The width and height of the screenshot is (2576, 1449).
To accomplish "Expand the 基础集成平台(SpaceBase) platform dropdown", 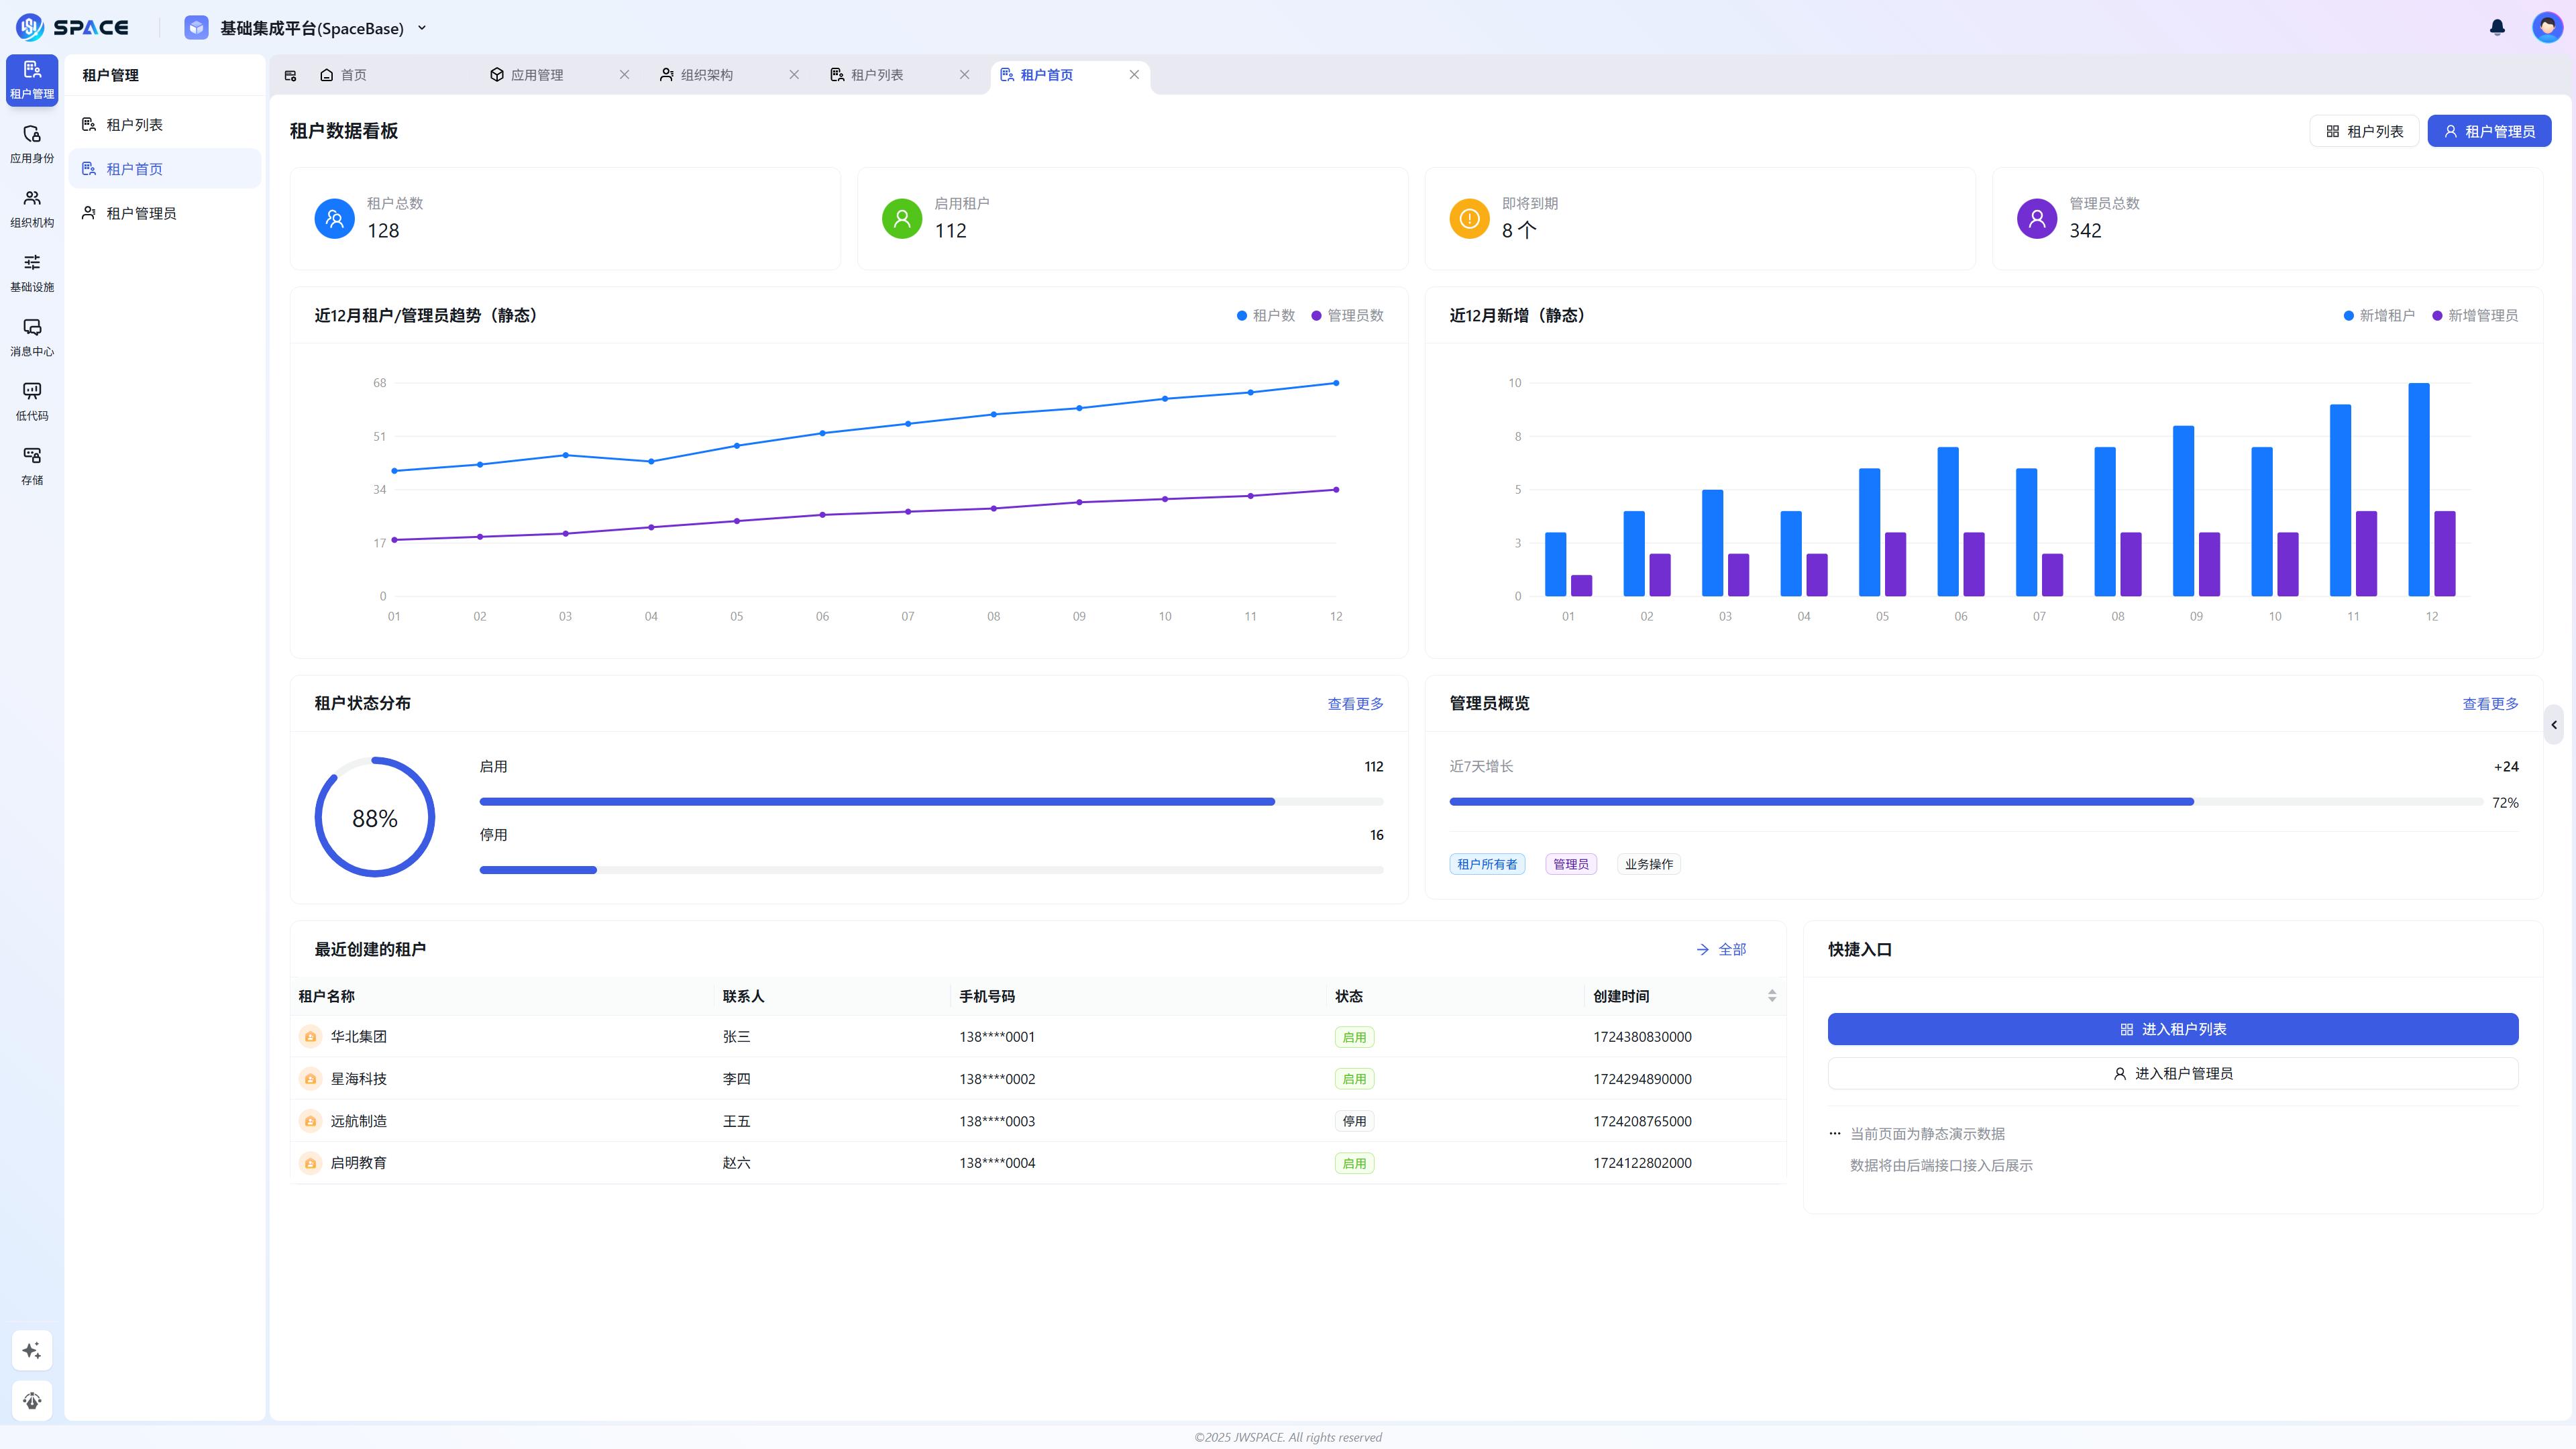I will point(421,28).
